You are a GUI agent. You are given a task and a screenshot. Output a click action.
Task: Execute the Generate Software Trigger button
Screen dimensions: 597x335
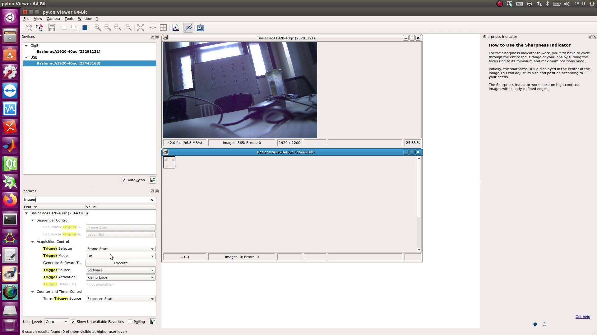click(x=121, y=263)
